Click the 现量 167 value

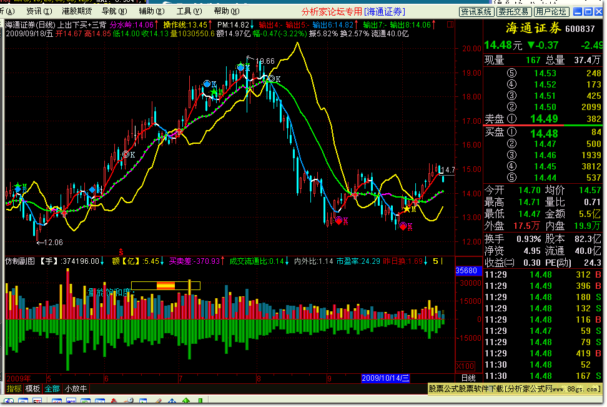[533, 60]
